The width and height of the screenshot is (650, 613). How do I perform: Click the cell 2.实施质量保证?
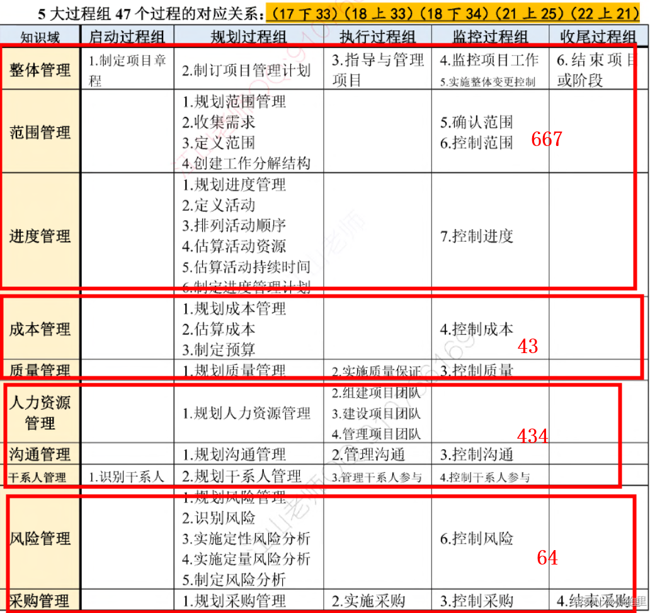click(377, 371)
